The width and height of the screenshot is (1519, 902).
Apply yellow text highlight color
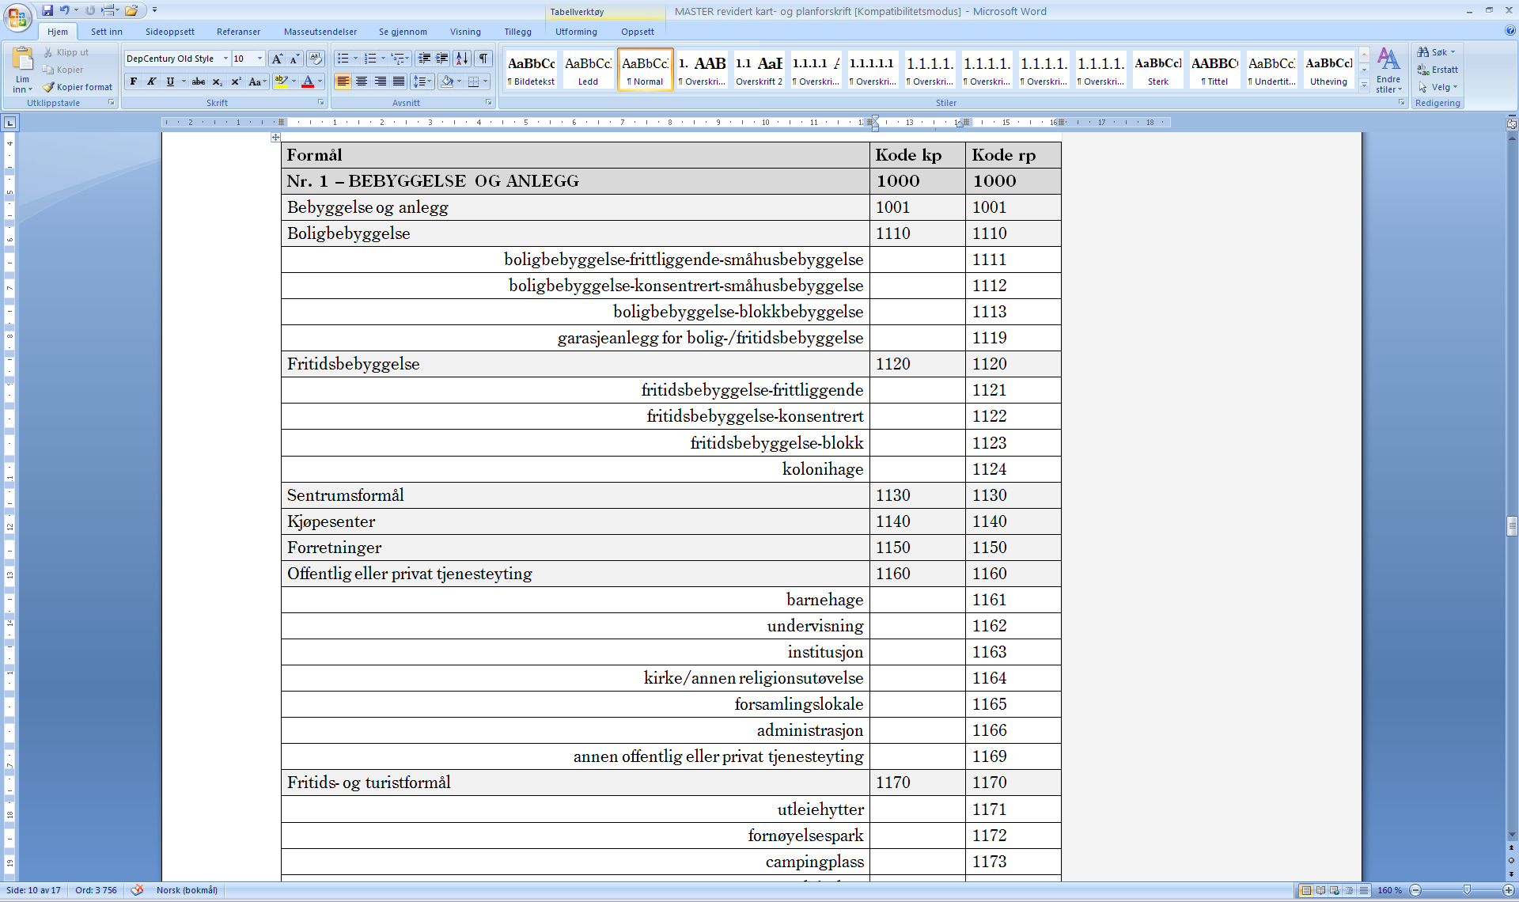280,81
